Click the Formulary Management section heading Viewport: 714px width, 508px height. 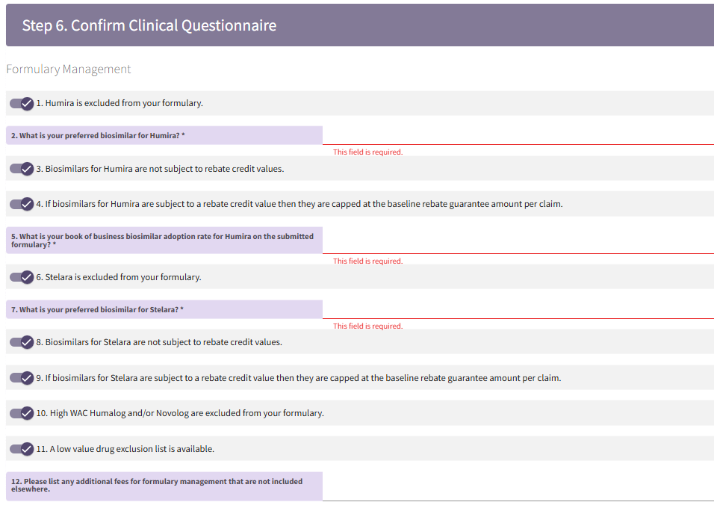[69, 69]
